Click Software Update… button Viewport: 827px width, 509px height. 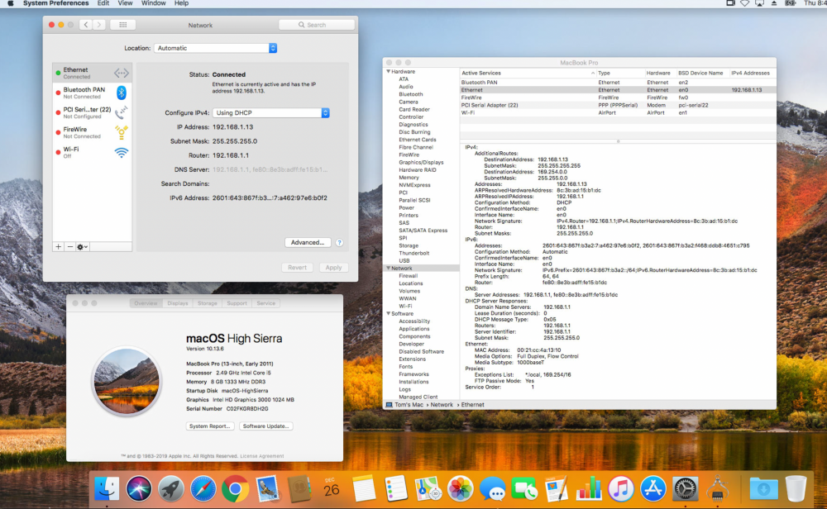pyautogui.click(x=265, y=426)
